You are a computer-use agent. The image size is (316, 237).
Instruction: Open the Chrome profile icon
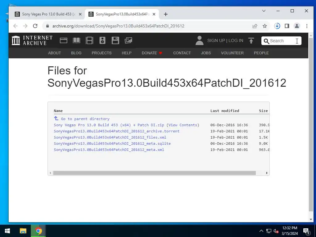tap(297, 26)
